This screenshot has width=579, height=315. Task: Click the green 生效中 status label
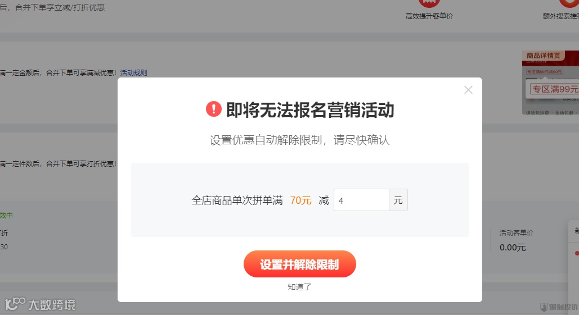pyautogui.click(x=6, y=215)
